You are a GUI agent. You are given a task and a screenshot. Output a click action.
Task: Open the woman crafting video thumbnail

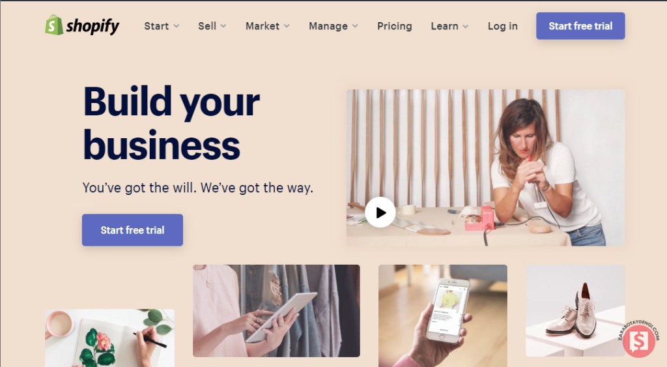click(485, 168)
